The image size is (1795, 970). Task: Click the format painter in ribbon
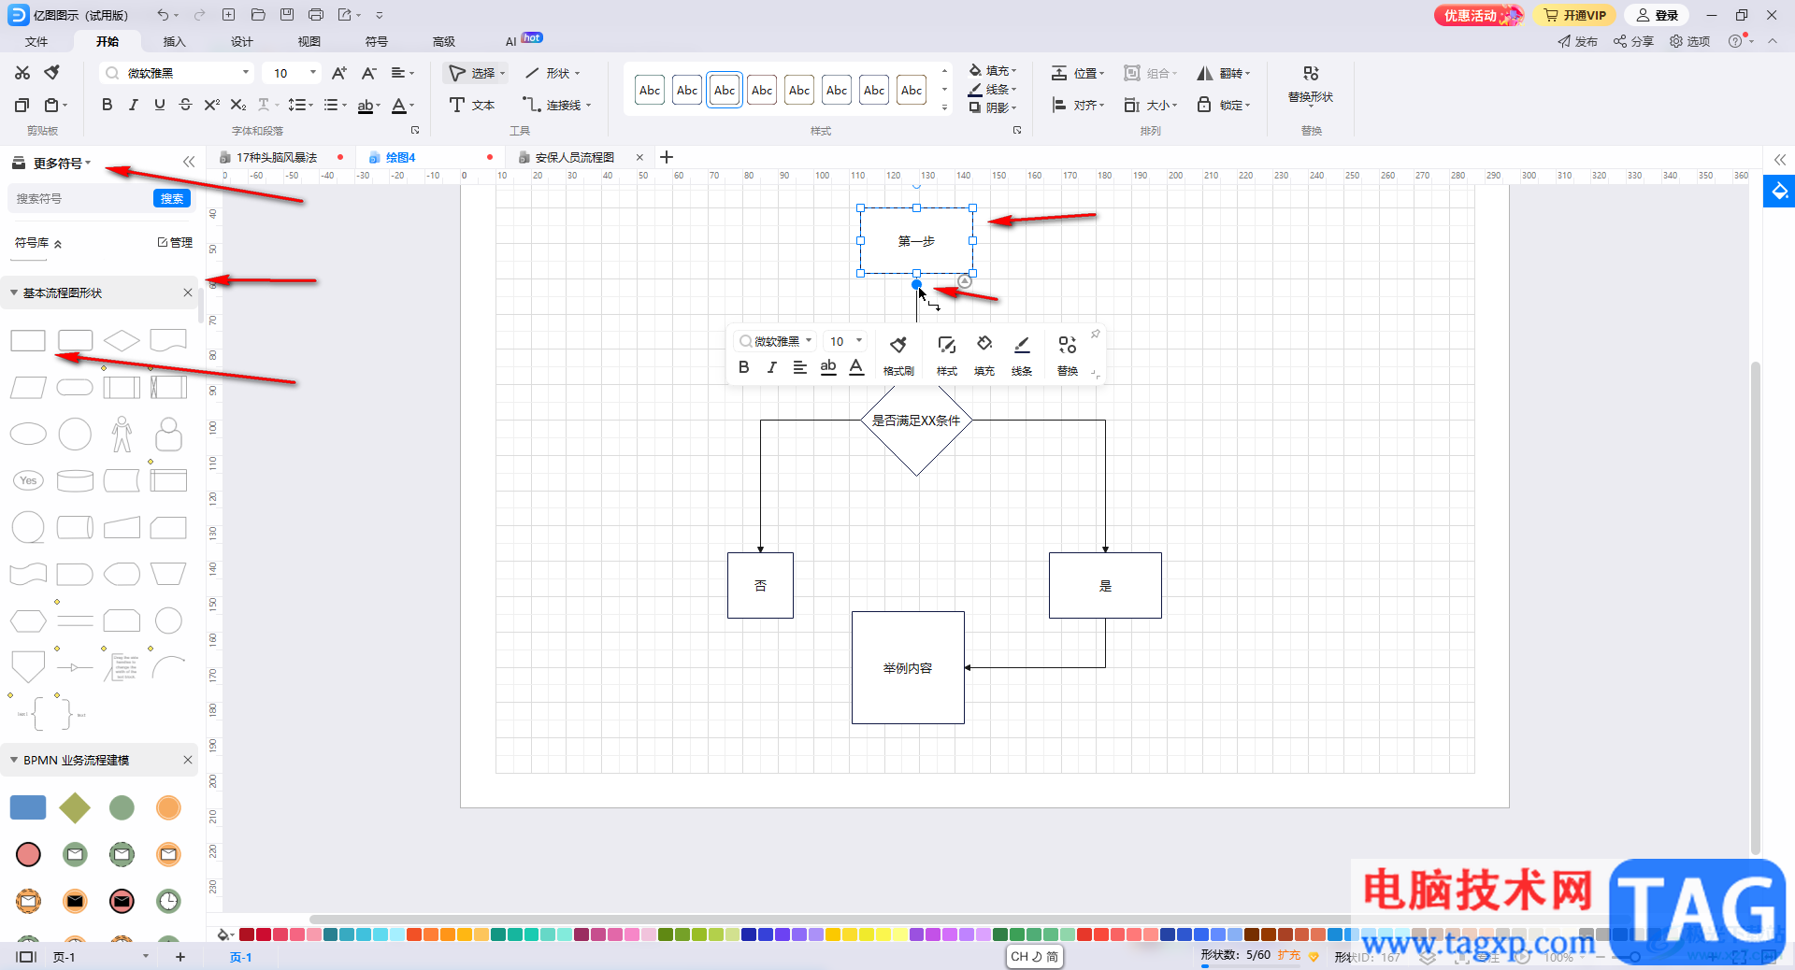pos(52,73)
